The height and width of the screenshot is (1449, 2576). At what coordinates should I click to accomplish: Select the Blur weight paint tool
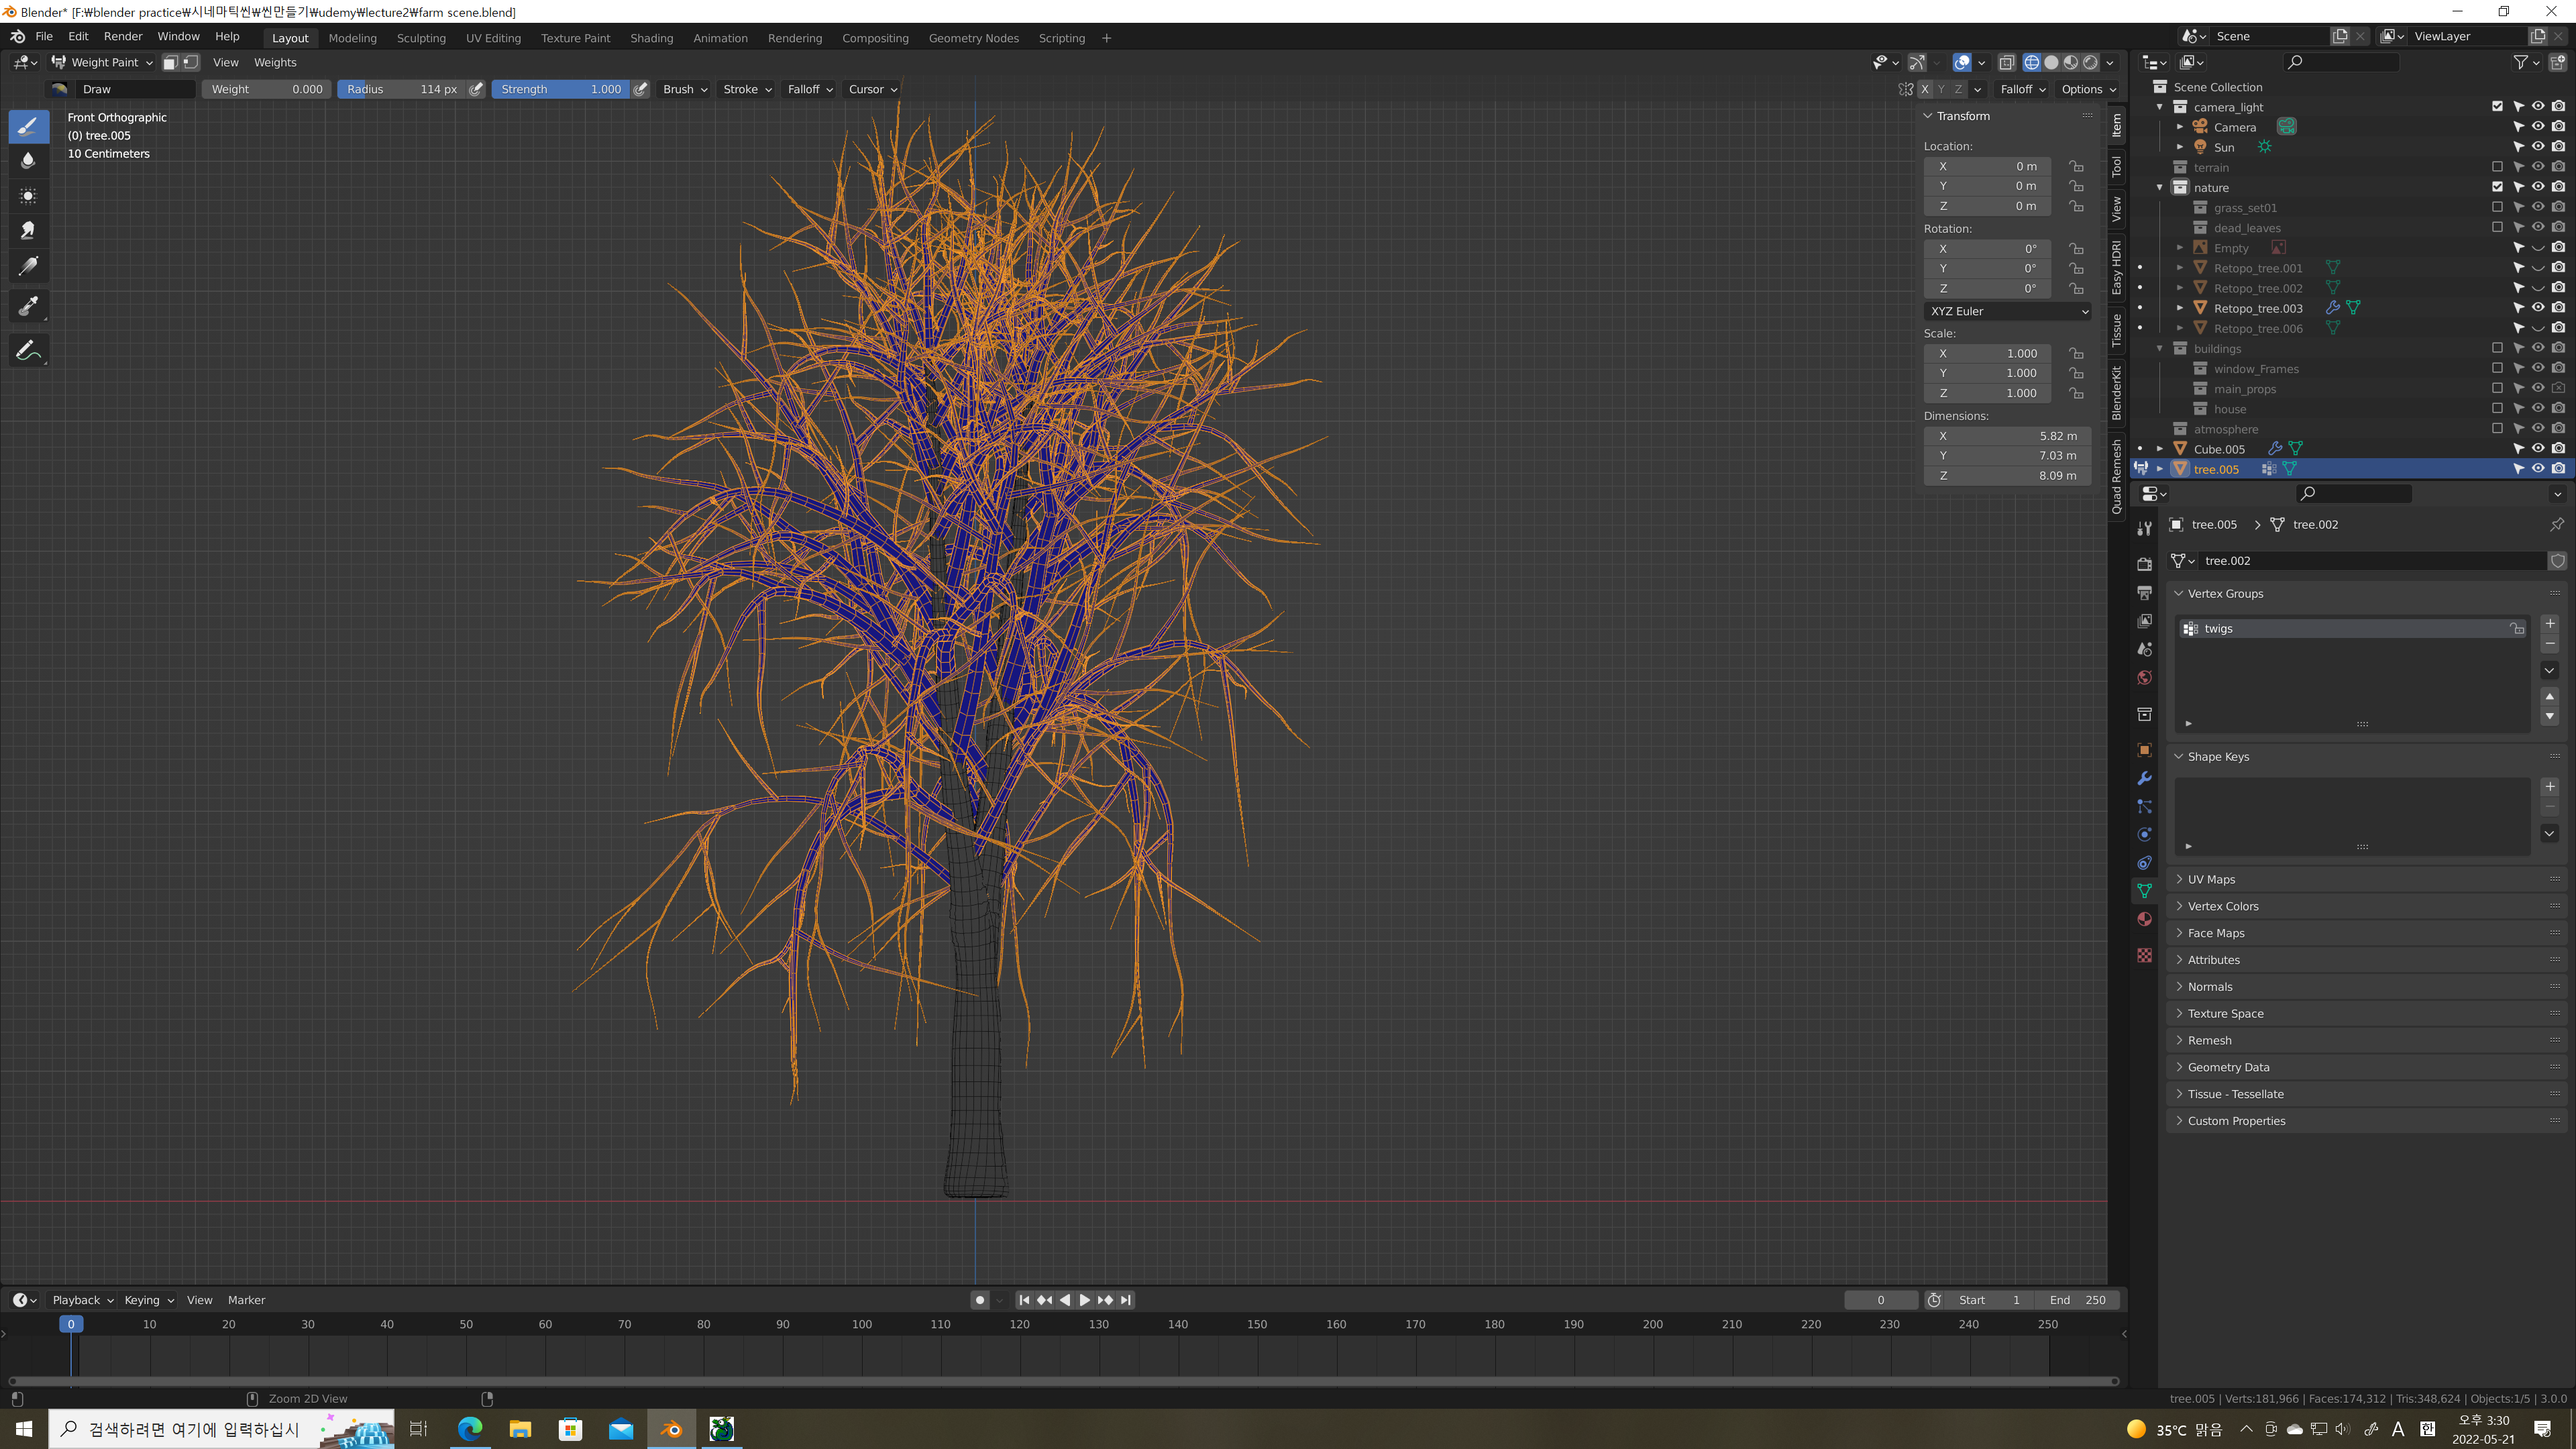point(28,160)
